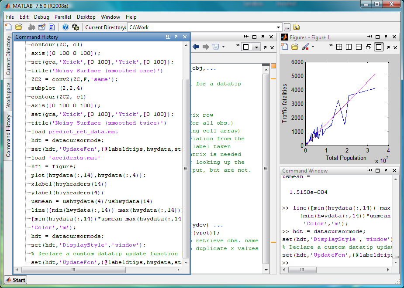The height and width of the screenshot is (288, 404).
Task: Click the back arrow in the editor toolbar
Action: tap(195, 47)
